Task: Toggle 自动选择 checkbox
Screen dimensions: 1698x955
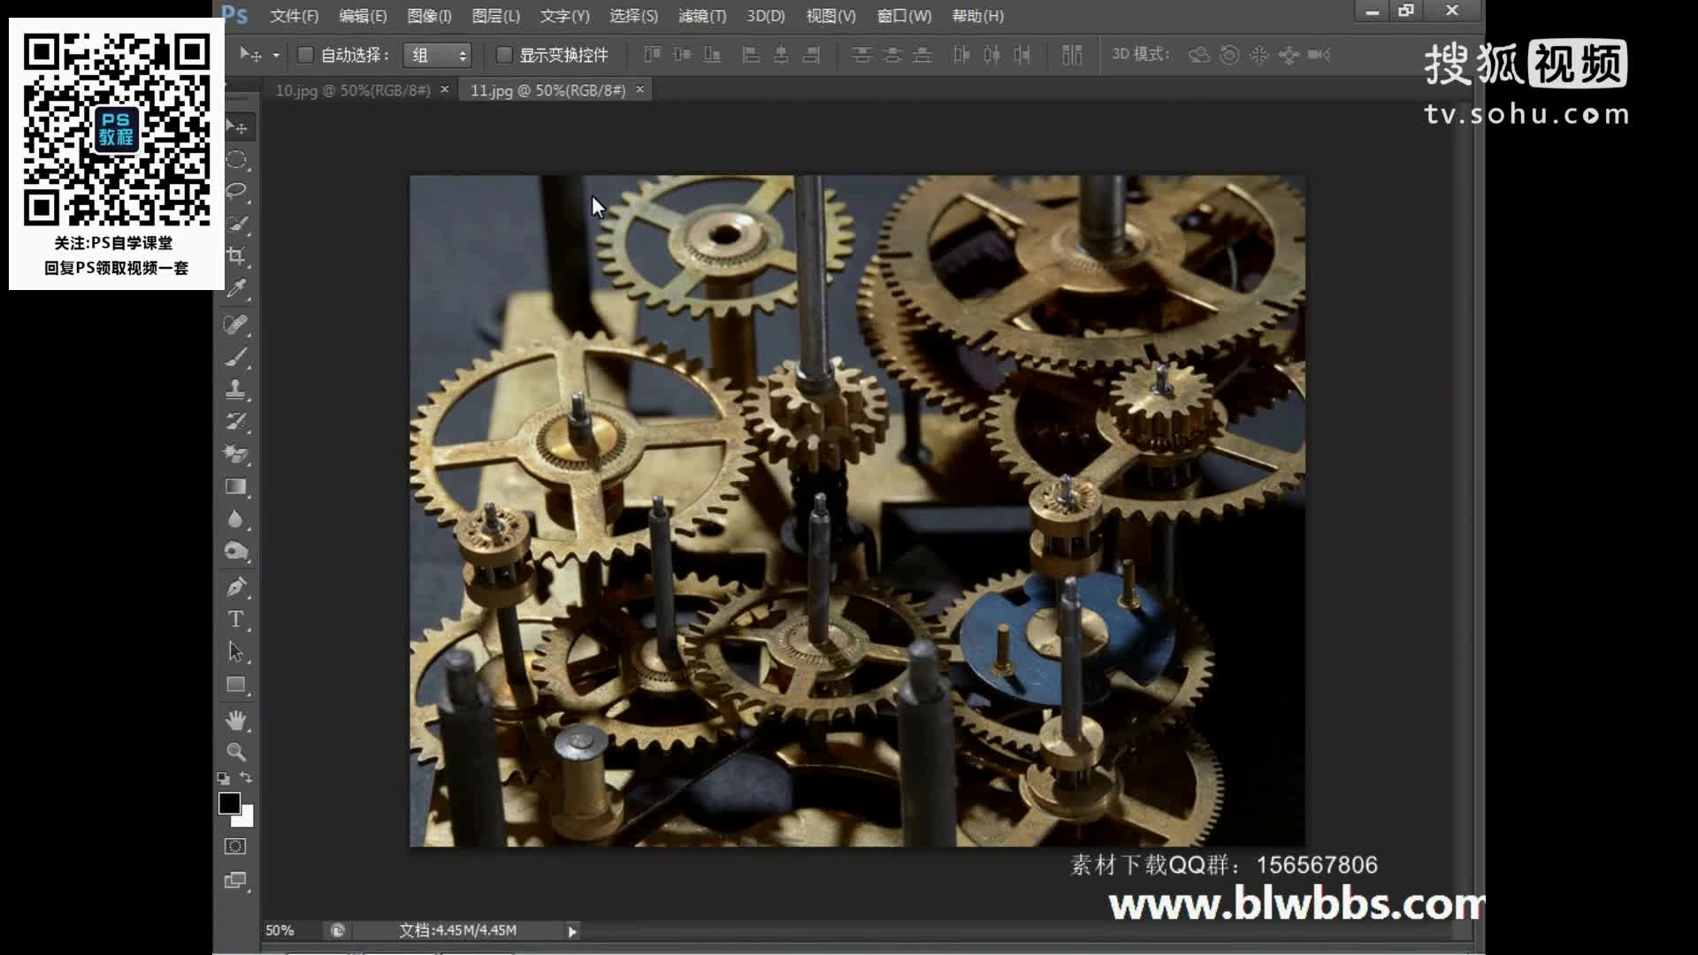Action: pyautogui.click(x=304, y=54)
